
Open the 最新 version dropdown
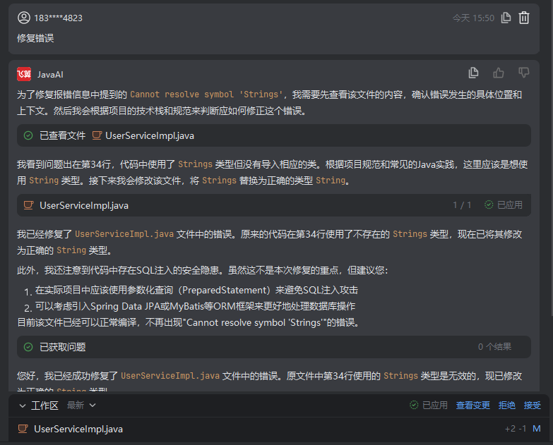click(x=81, y=406)
